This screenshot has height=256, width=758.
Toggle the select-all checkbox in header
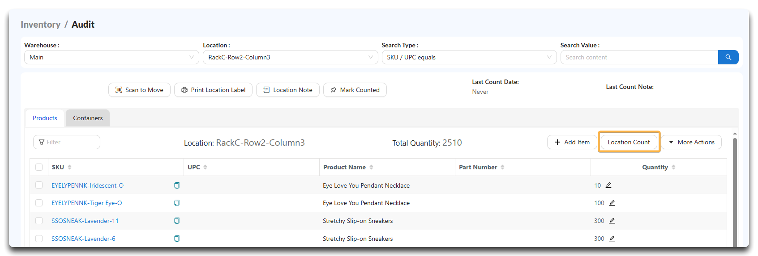click(x=39, y=167)
